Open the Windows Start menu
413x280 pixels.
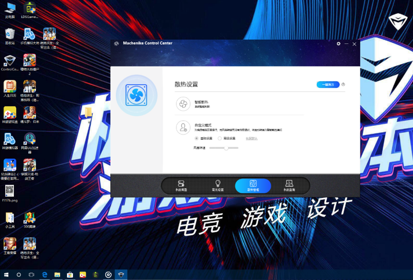6,275
